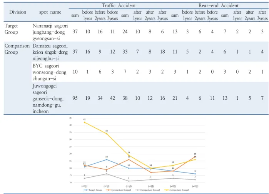Click the 25 y-axis tick label
The image size is (269, 194).
(70, 147)
